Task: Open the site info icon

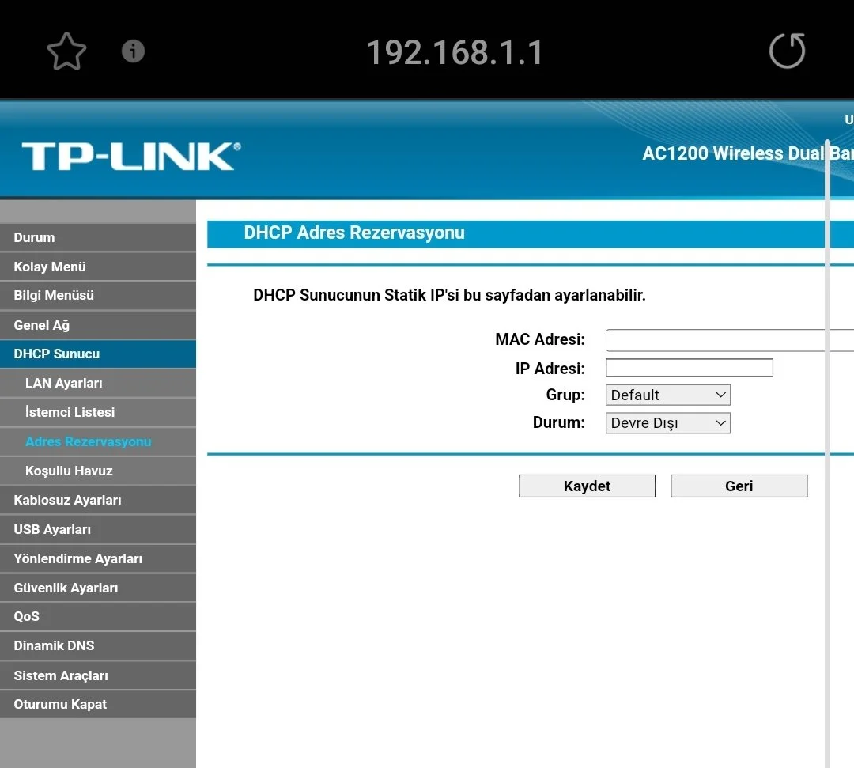Action: (133, 51)
